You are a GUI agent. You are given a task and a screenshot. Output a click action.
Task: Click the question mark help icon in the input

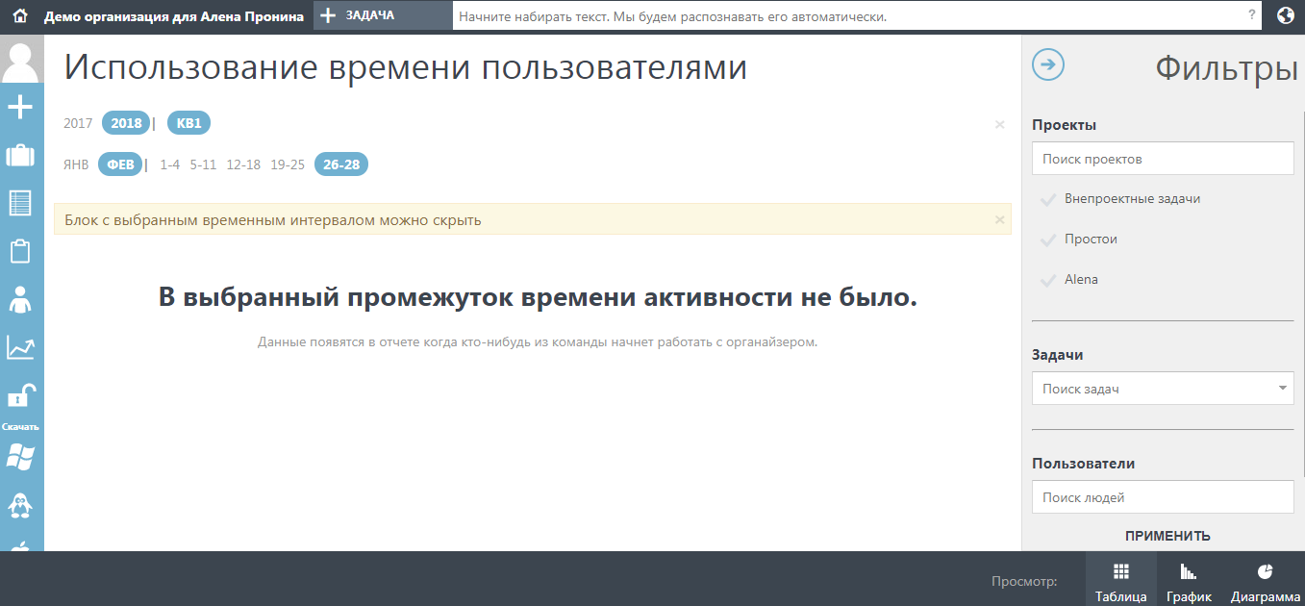tap(1251, 14)
